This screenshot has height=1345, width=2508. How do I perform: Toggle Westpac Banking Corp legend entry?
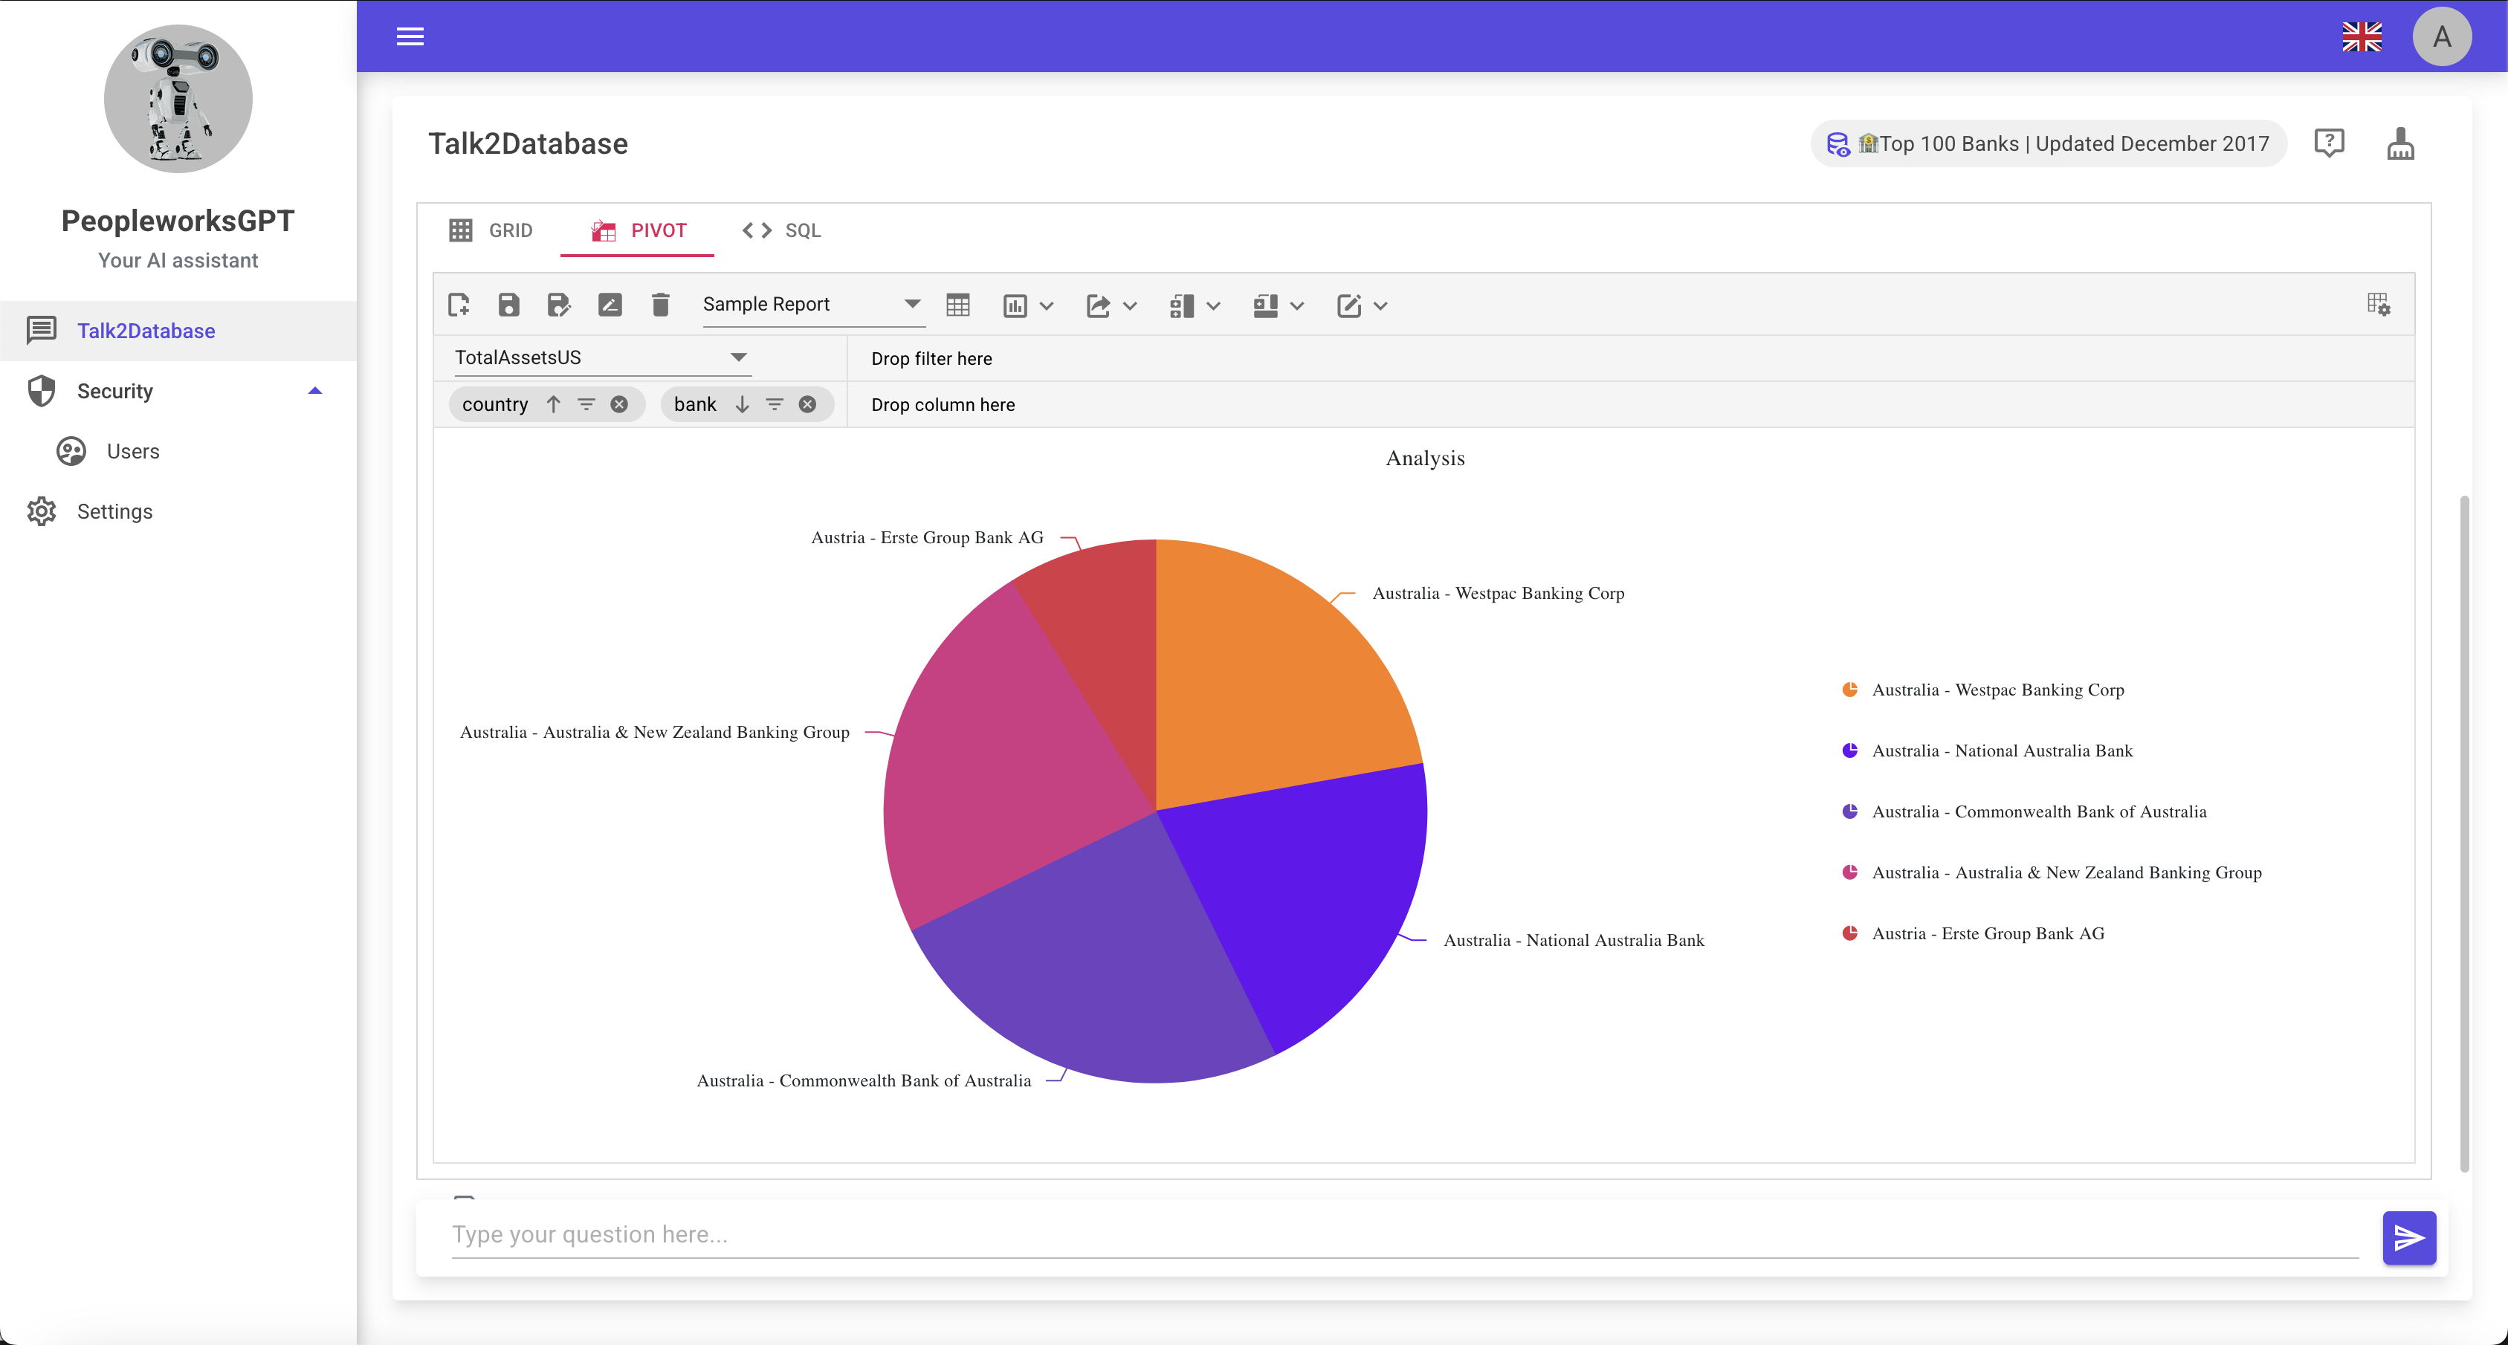tap(1984, 690)
